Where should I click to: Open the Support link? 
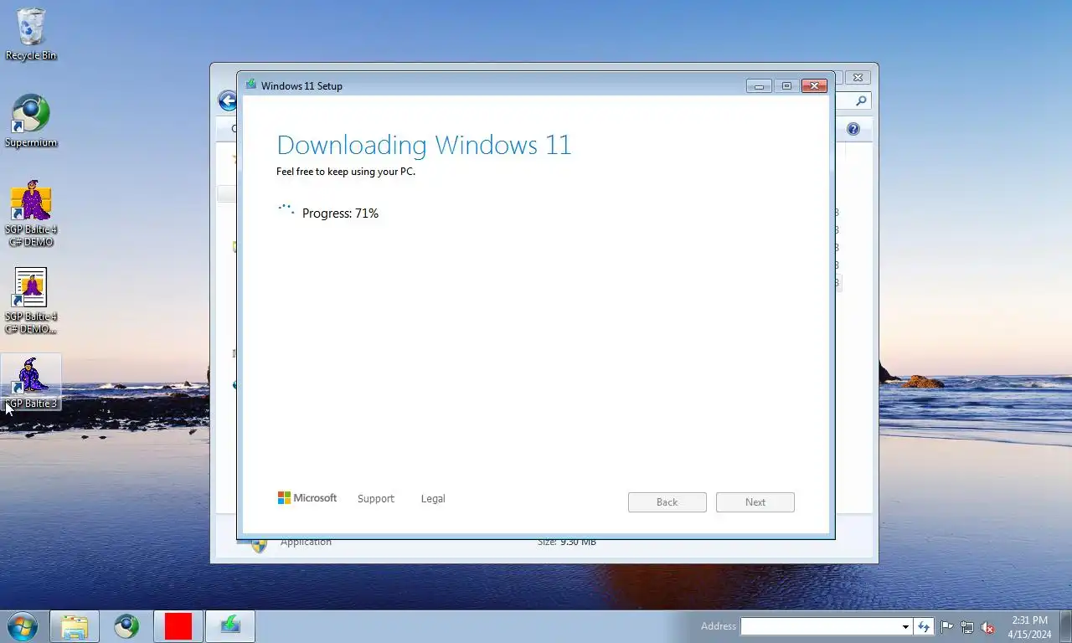coord(375,498)
